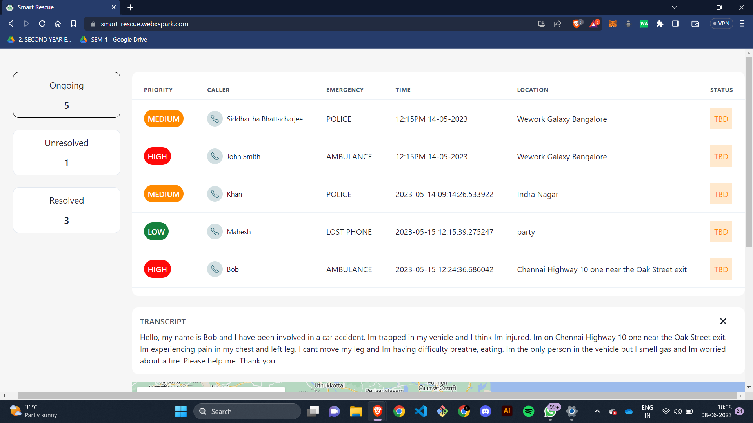The image size is (753, 423).
Task: Toggle the VPN button in the toolbar
Action: pyautogui.click(x=721, y=23)
